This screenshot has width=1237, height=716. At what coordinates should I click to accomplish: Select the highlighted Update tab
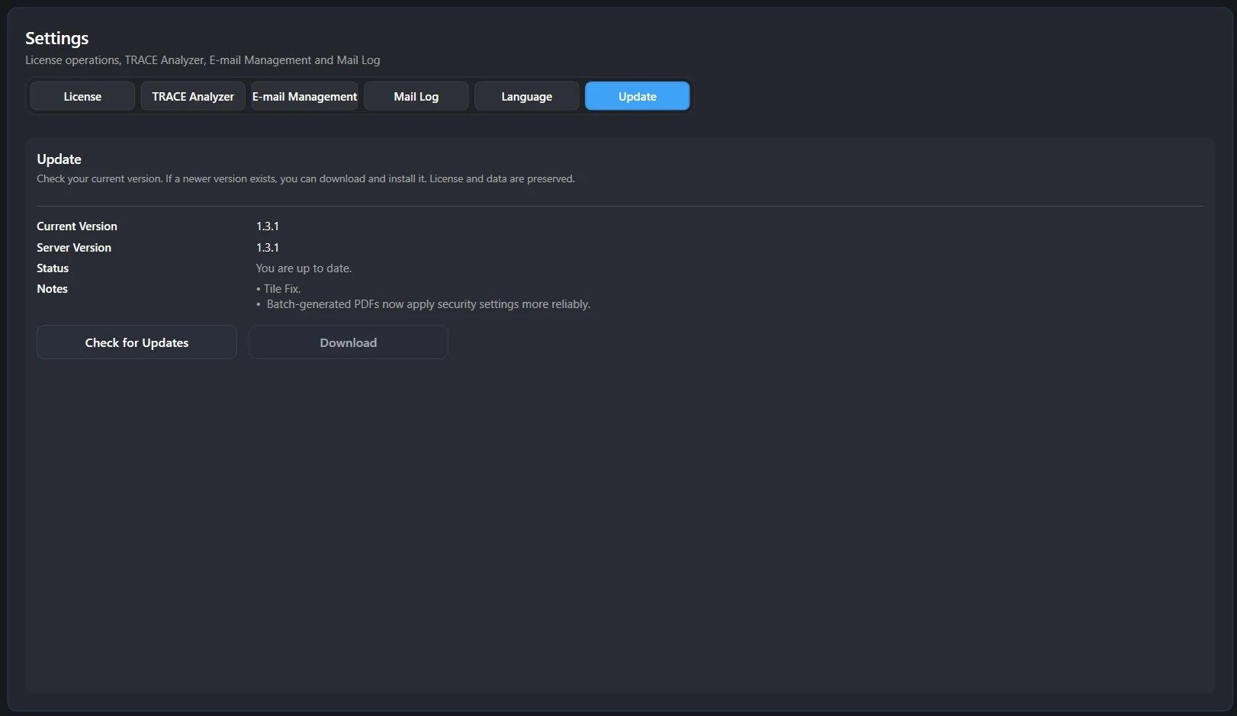click(x=637, y=96)
